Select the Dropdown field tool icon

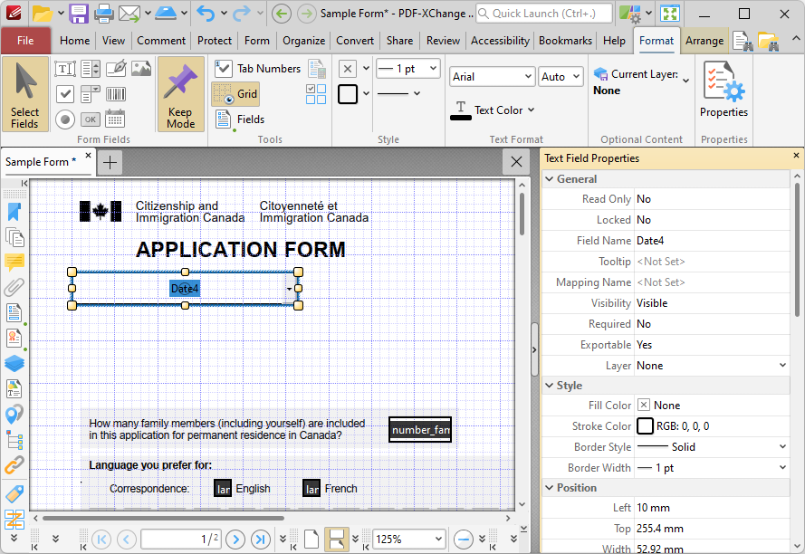(91, 94)
